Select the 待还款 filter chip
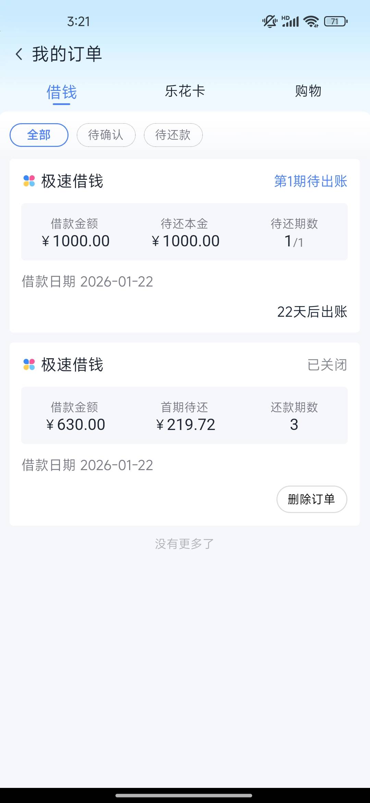The image size is (370, 803). (x=173, y=135)
